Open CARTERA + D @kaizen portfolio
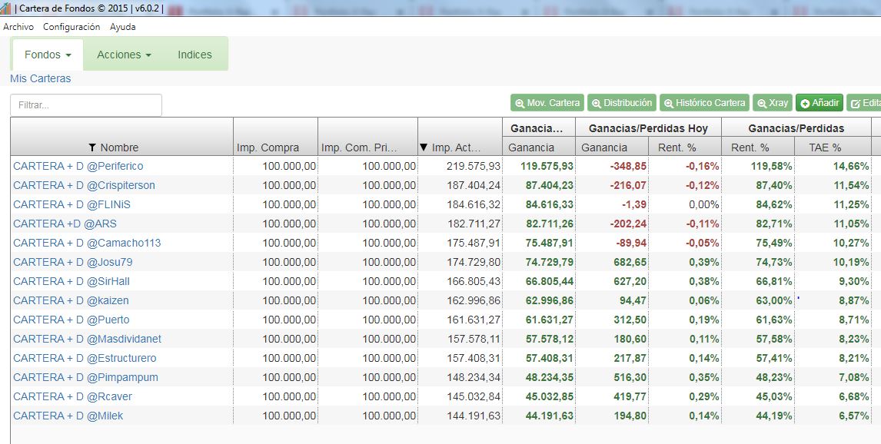 click(x=71, y=300)
